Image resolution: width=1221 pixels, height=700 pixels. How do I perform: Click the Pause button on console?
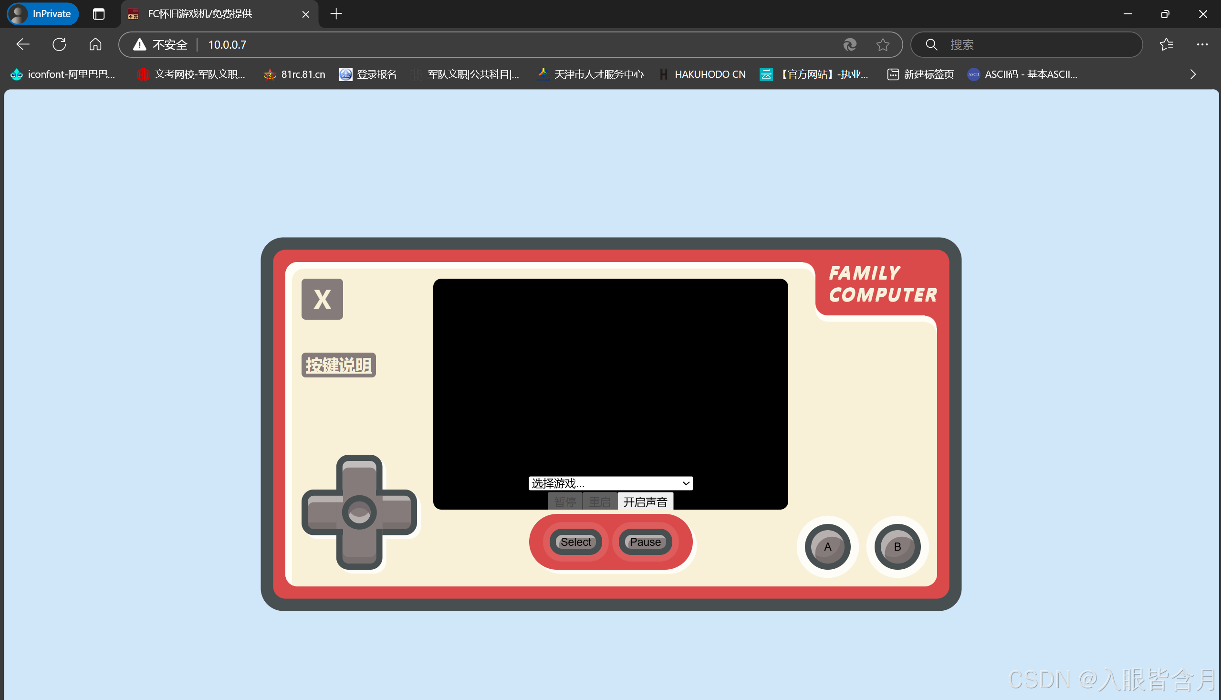tap(645, 542)
